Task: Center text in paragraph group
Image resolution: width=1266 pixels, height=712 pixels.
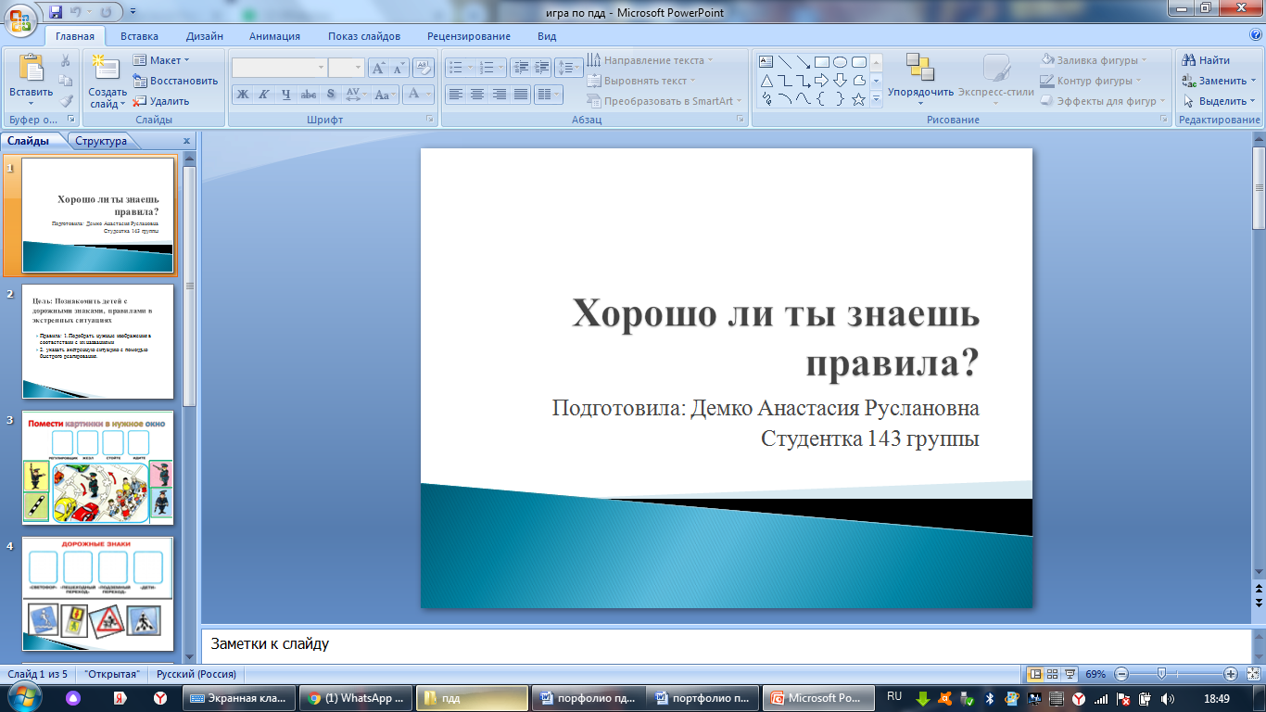Action: 477,94
